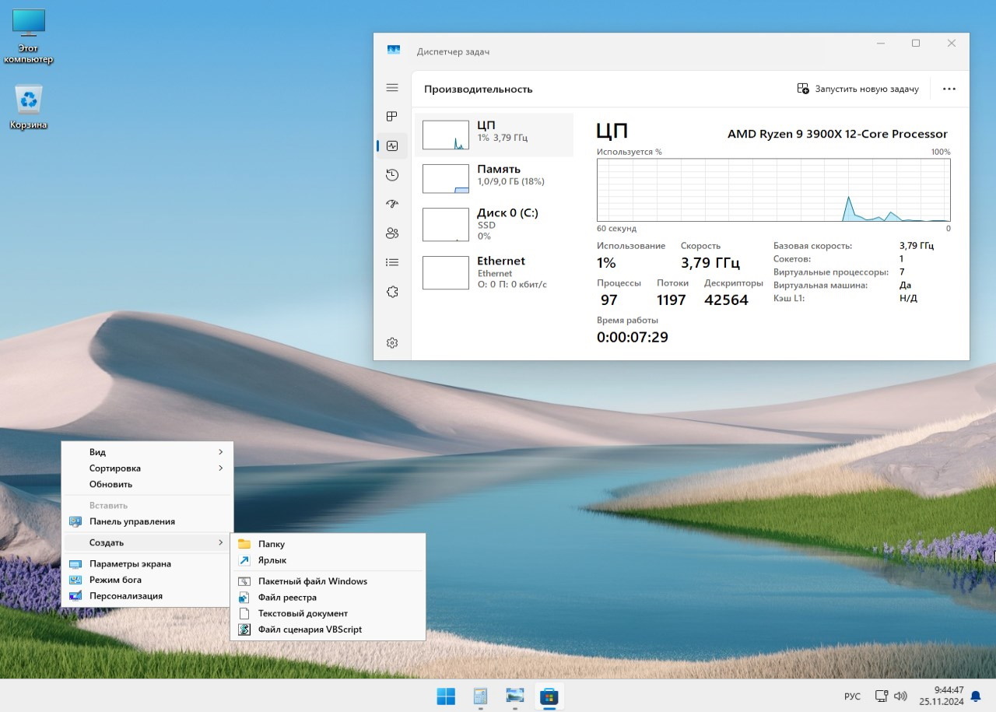996x712 pixels.
Task: Open the Services page puzzle icon
Action: 392,292
